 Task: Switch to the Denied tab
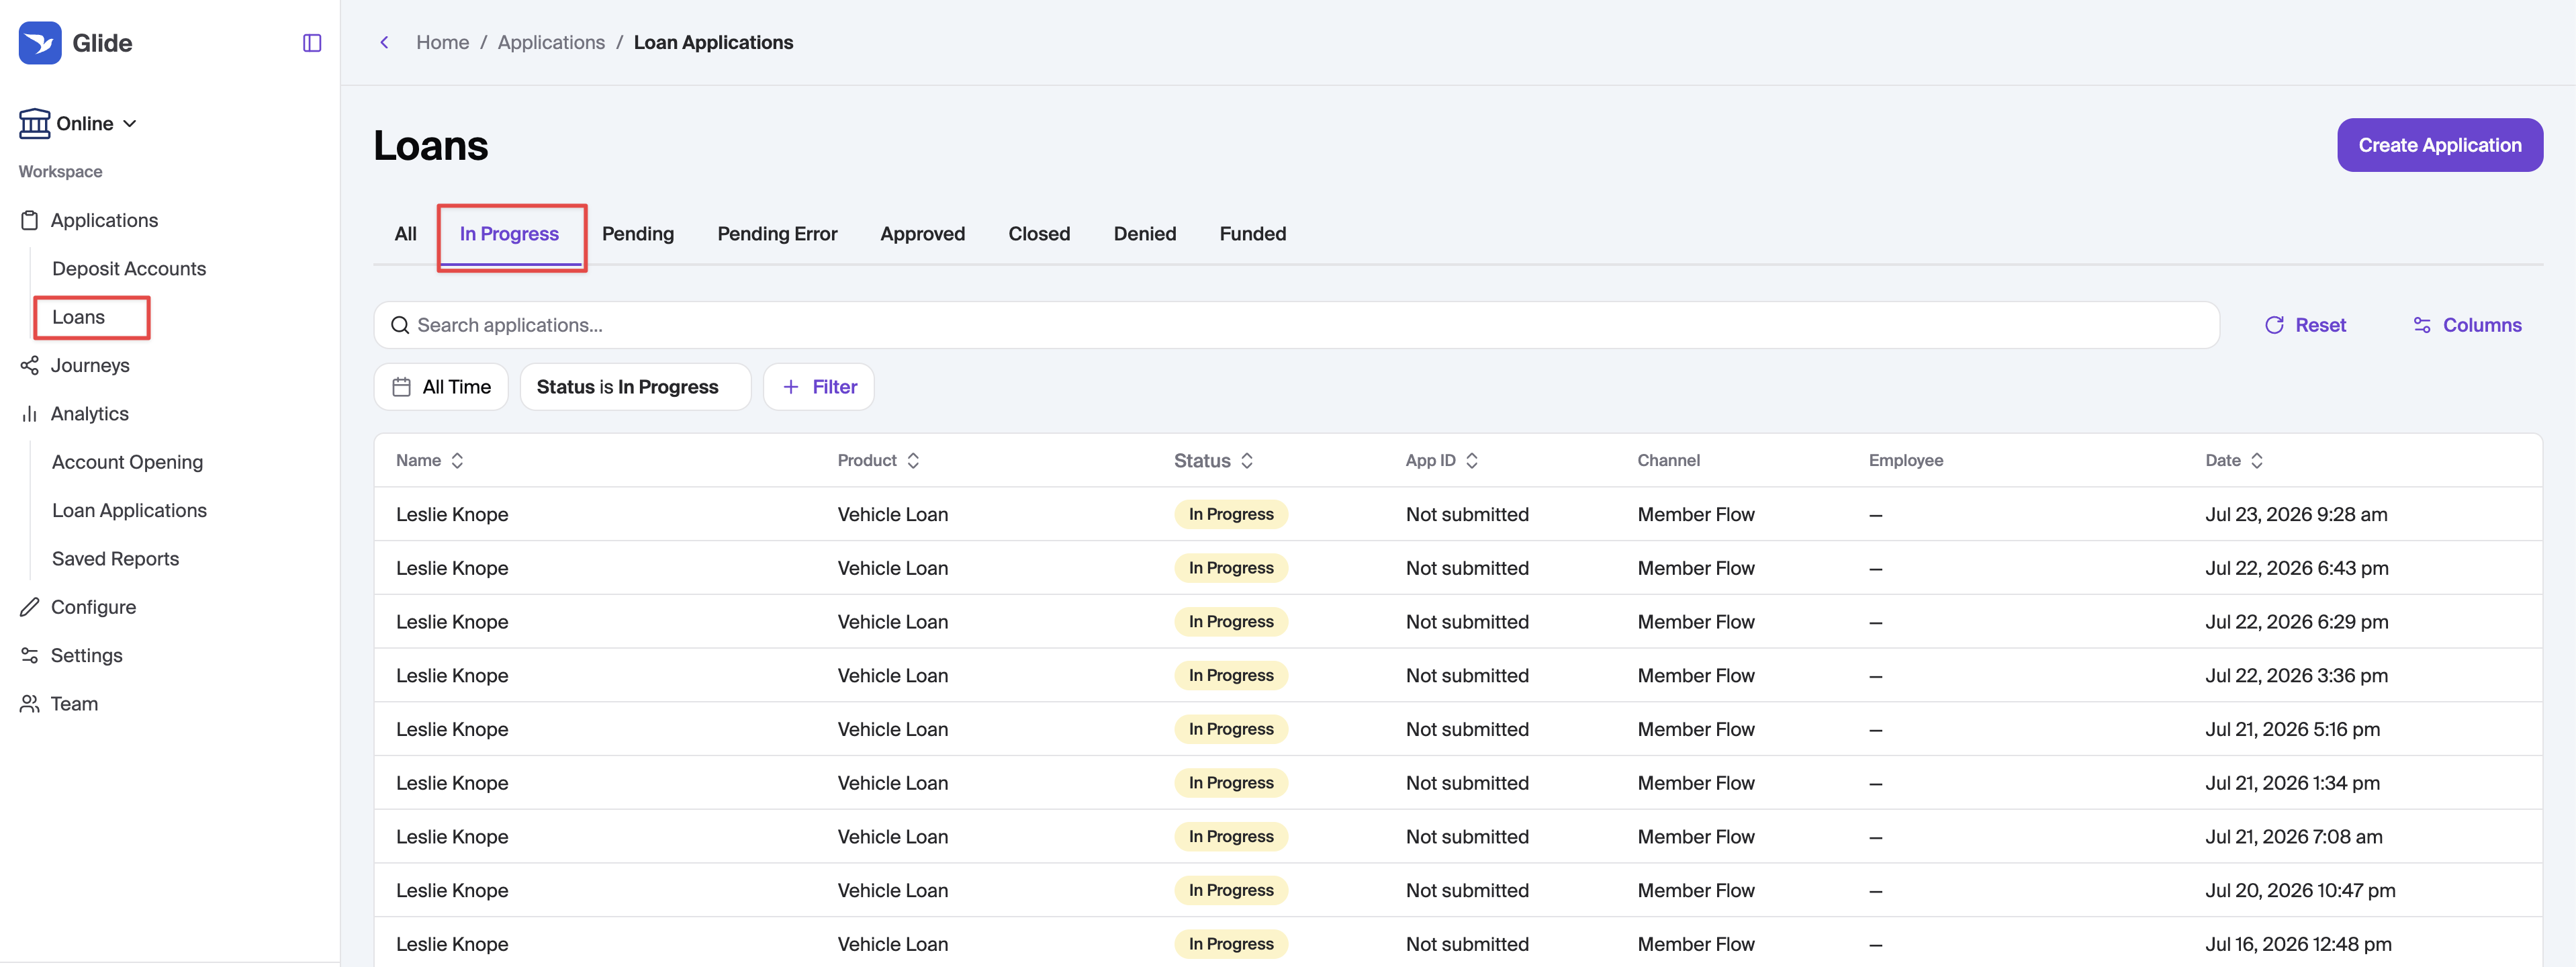tap(1144, 234)
